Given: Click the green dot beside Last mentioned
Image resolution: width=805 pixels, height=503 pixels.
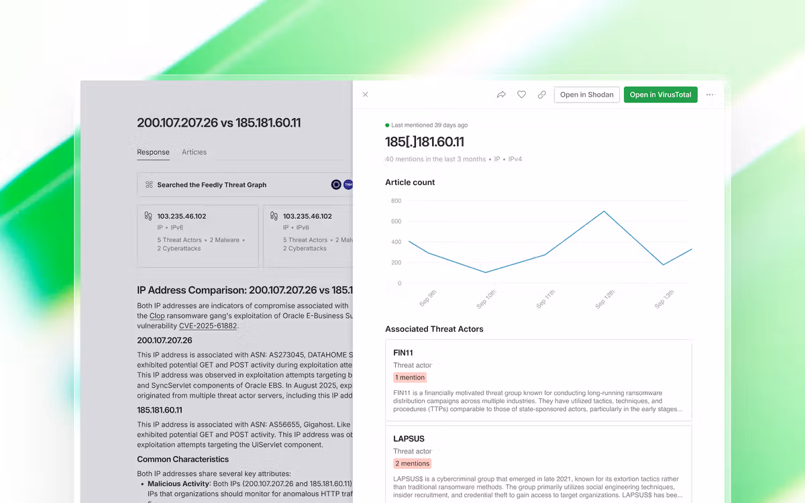Looking at the screenshot, I should pyautogui.click(x=387, y=125).
